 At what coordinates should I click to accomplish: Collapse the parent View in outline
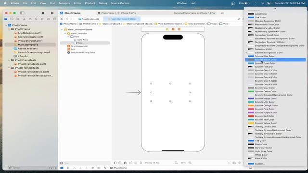click(x=68, y=37)
